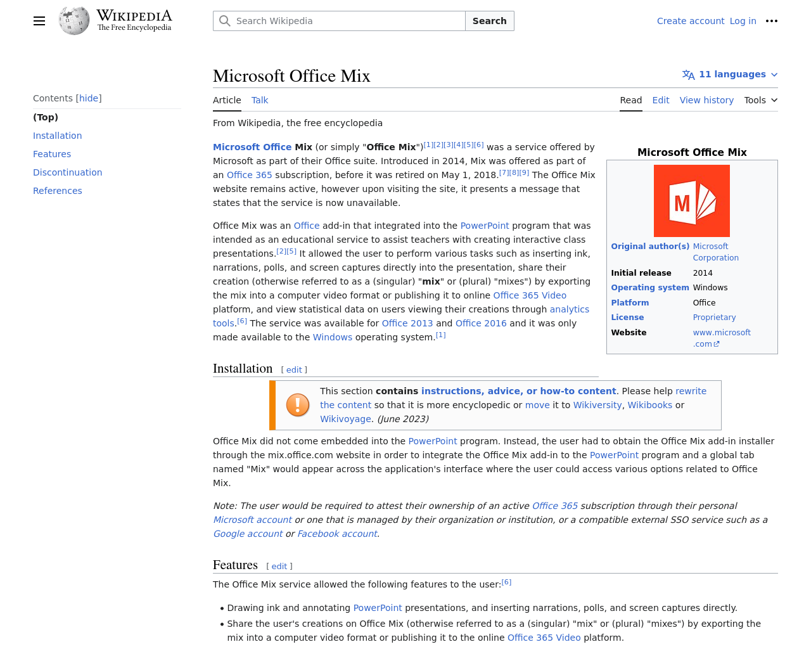
Task: Click the magnifying glass search icon
Action: coord(224,21)
